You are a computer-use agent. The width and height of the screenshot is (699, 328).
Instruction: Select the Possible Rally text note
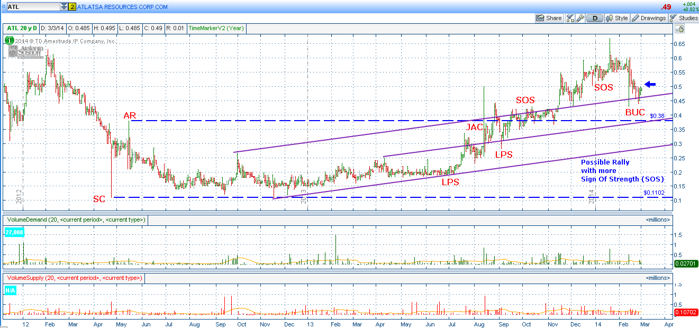[622, 171]
